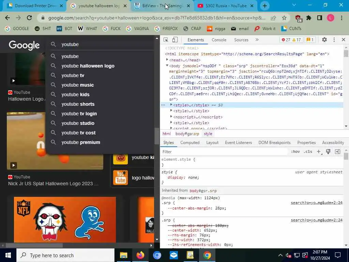Screen dimensions: 349x262
Task: Open the Chrome three-dot menu
Action: pos(342,18)
